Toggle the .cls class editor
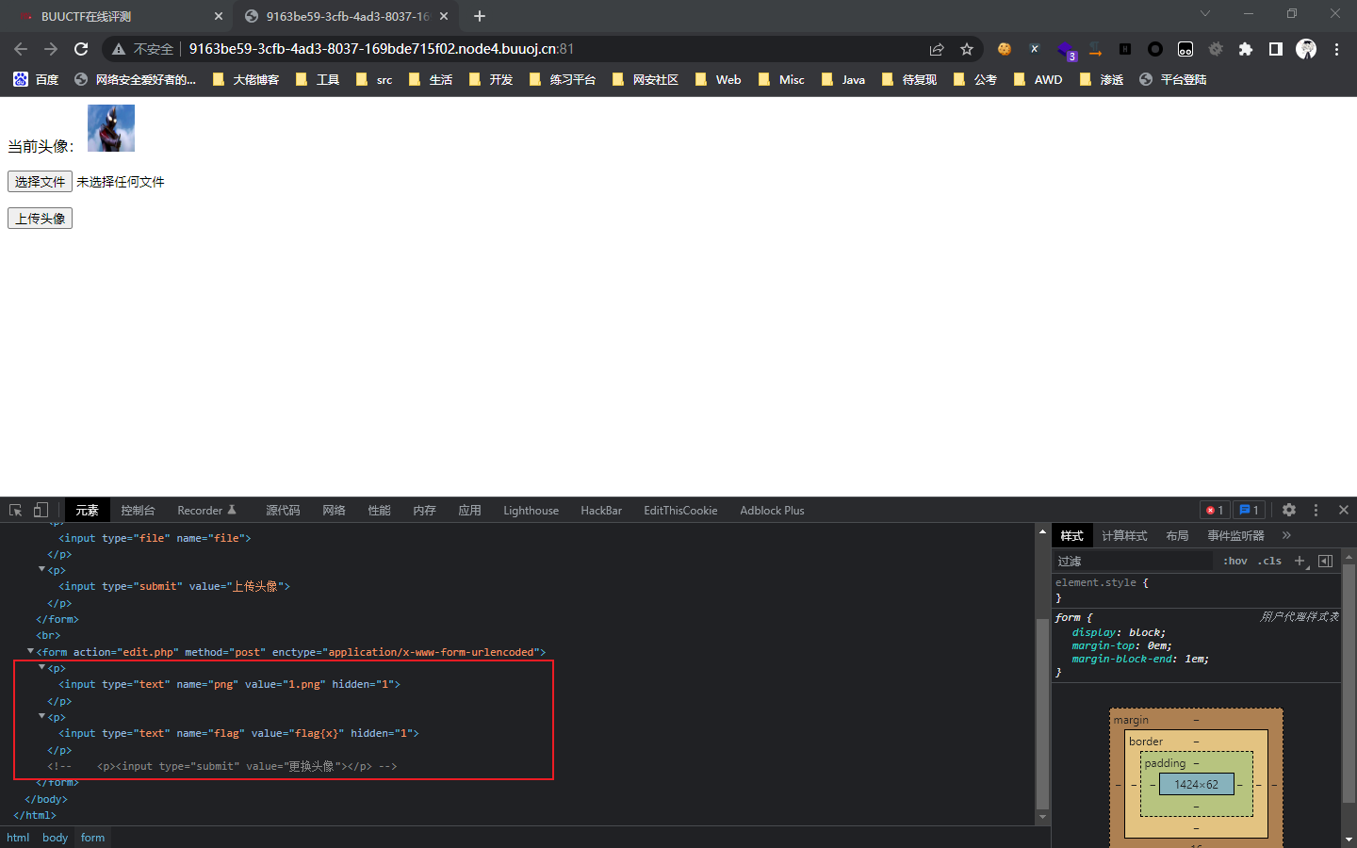The width and height of the screenshot is (1357, 848). pos(1269,561)
